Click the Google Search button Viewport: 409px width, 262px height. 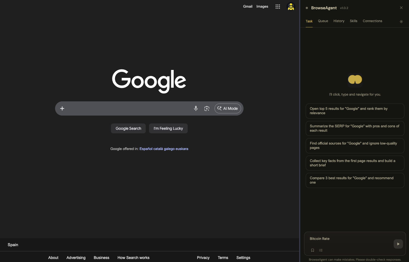click(128, 128)
